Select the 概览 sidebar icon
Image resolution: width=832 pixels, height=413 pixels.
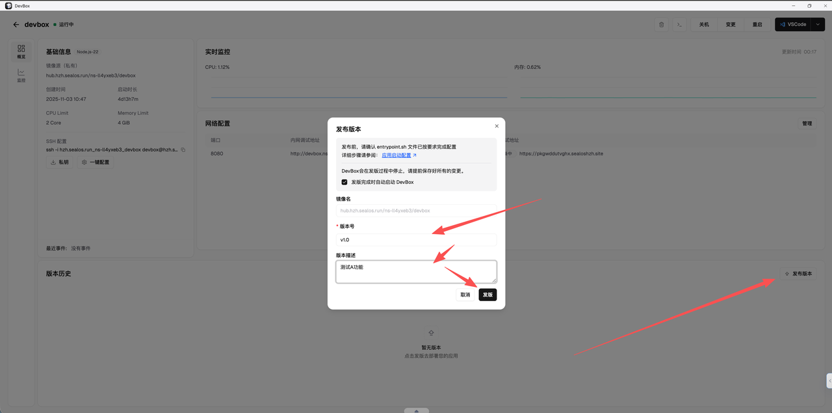coord(21,52)
